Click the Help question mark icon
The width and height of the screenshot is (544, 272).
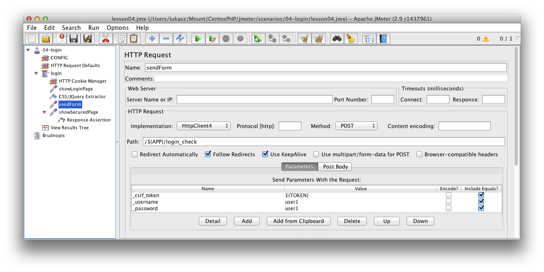coord(383,38)
